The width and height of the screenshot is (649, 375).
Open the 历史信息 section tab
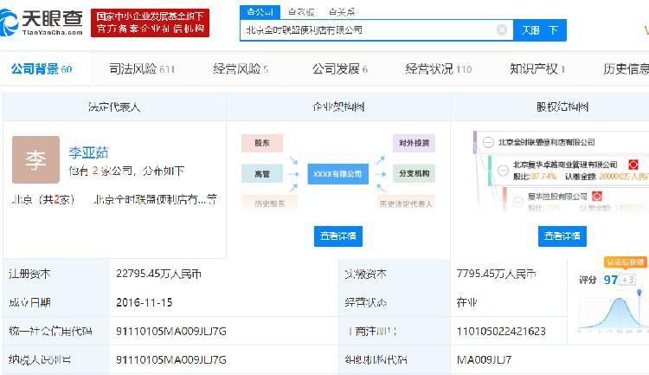626,68
